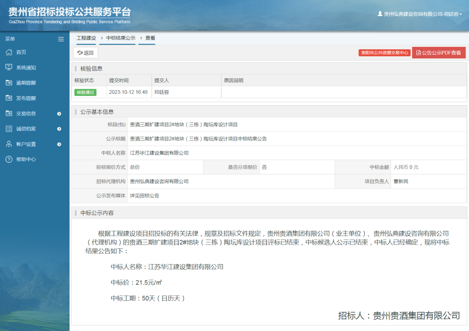
Task: Open 逾期提醒 in the sidebar
Action: 26,83
